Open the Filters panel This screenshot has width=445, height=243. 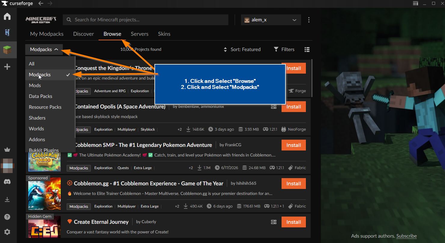pyautogui.click(x=284, y=50)
